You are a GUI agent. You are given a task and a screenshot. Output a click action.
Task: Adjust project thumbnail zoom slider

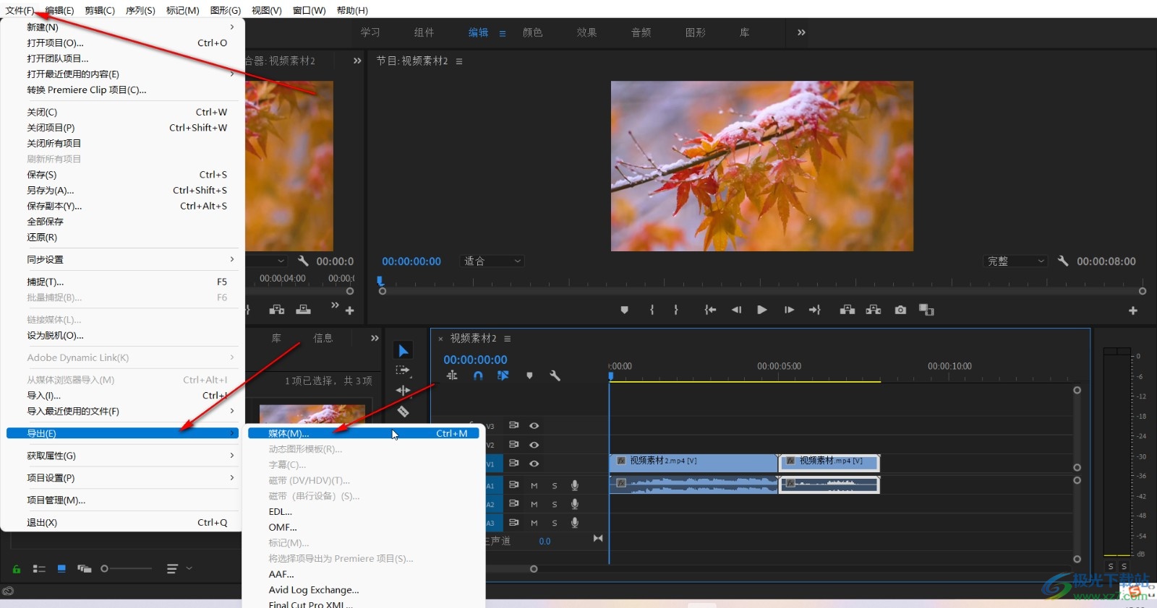(x=127, y=569)
